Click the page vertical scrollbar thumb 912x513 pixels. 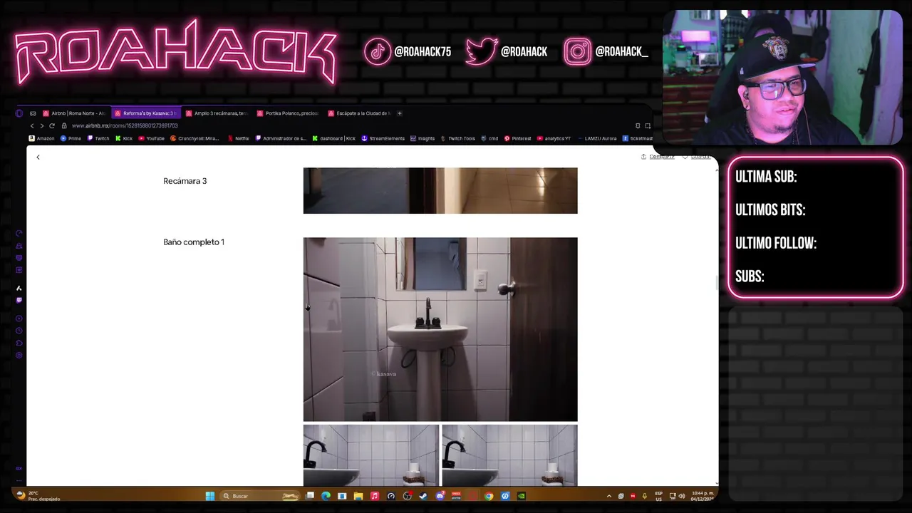pos(716,282)
